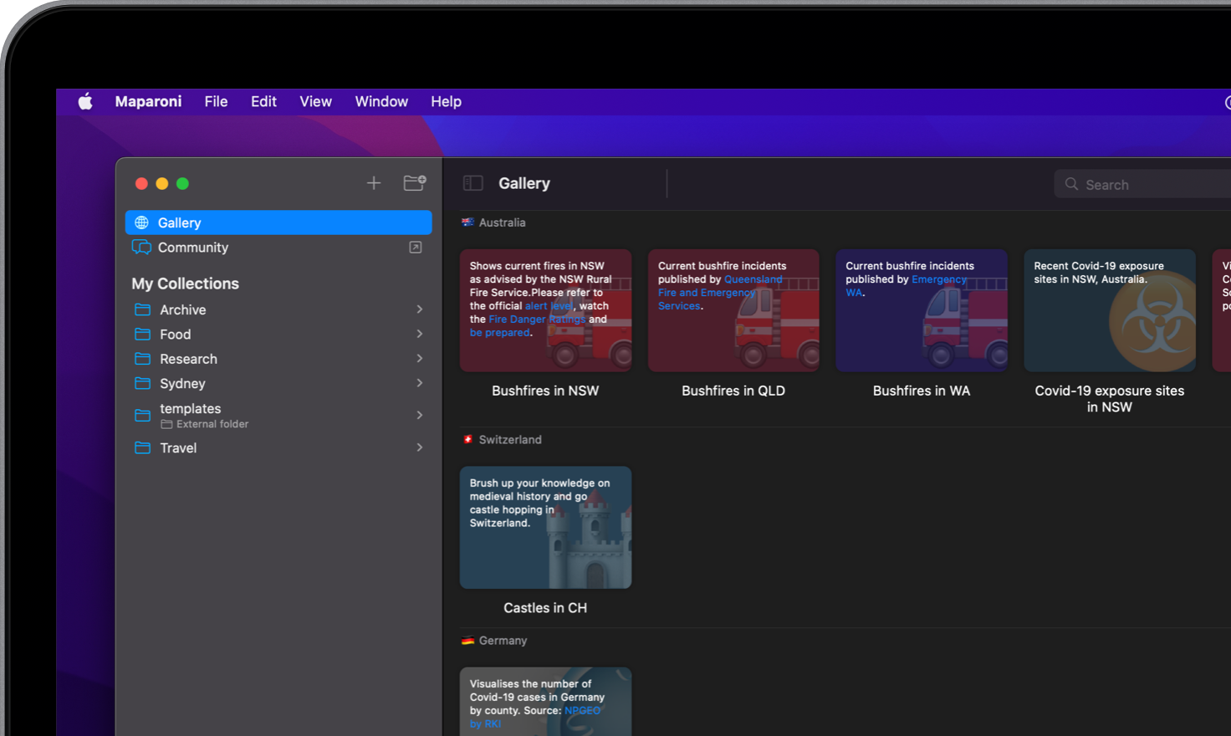This screenshot has height=736, width=1231.
Task: Click the 'Castles in CH' title text
Action: pos(545,608)
